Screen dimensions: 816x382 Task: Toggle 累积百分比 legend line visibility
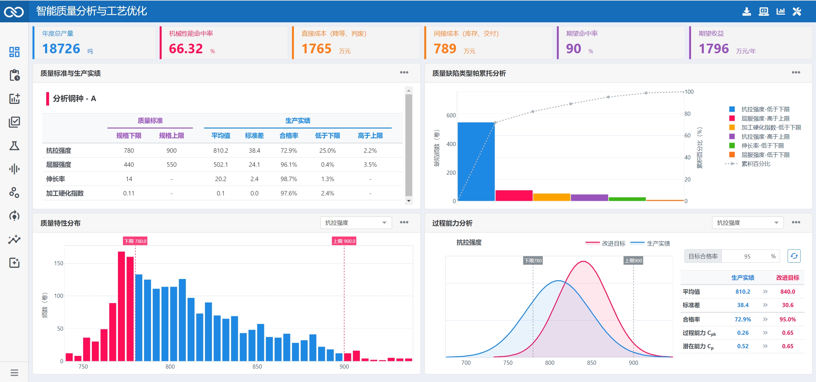[x=755, y=164]
